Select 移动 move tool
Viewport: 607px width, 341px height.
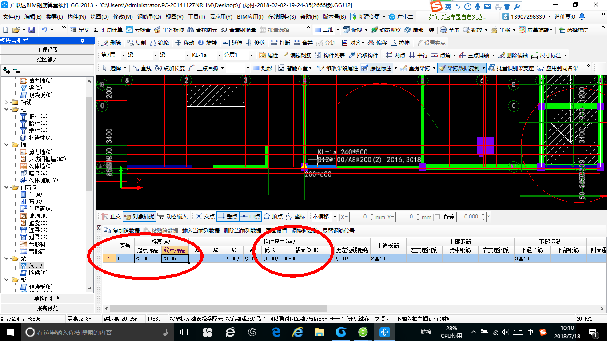184,43
